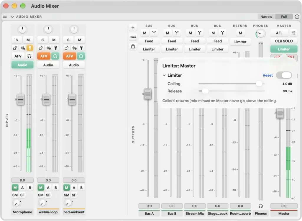Click the split icon on Stream Mix bus
The image size is (302, 221).
(200, 33)
